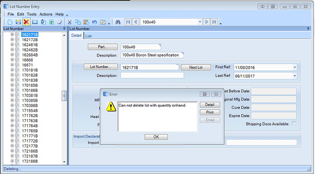Open the Tools menu

pyautogui.click(x=32, y=14)
